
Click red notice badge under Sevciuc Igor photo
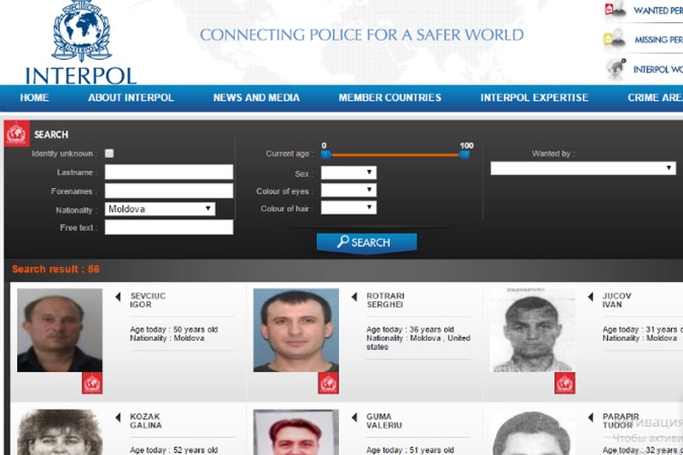92,383
